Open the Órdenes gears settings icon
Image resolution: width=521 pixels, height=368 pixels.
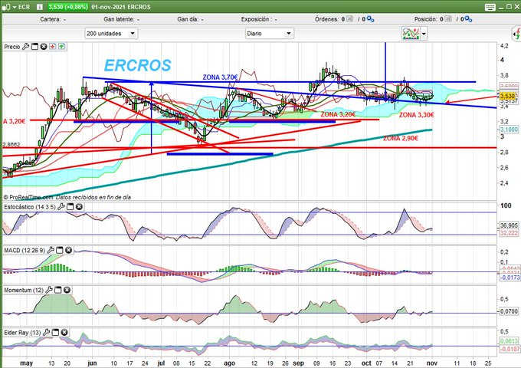point(370,19)
